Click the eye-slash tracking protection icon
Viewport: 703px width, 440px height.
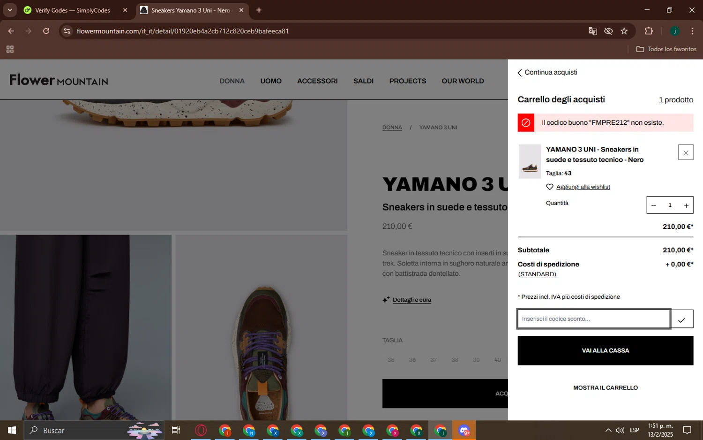pos(608,31)
